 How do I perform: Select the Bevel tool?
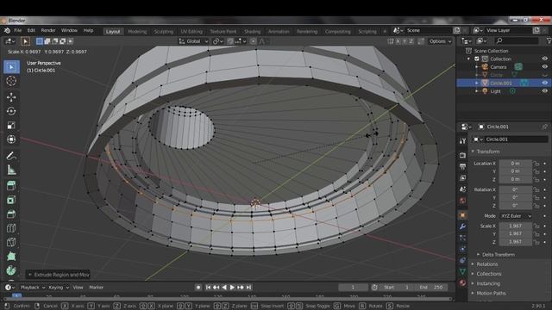point(11,214)
